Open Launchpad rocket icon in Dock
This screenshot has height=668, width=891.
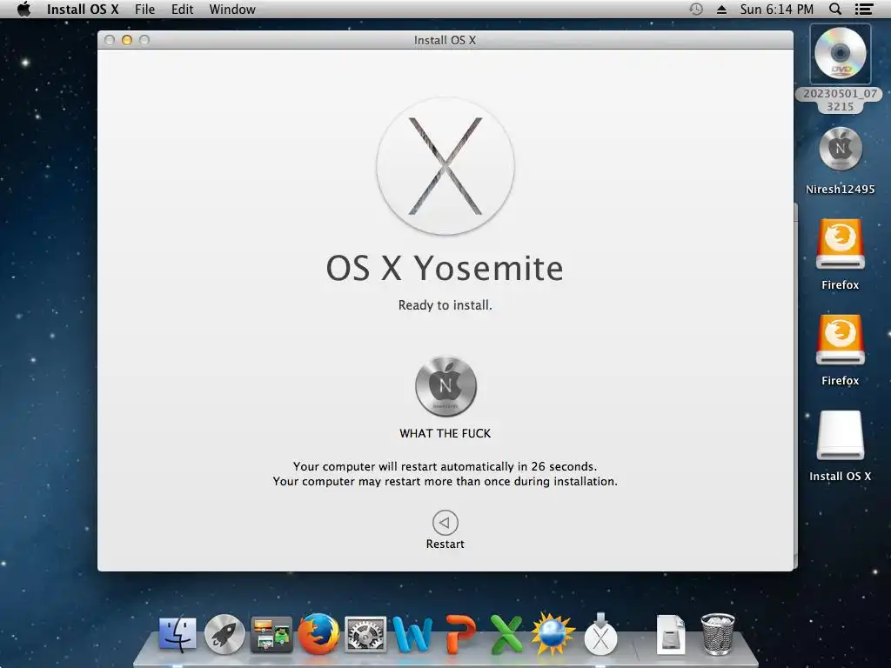coord(224,634)
